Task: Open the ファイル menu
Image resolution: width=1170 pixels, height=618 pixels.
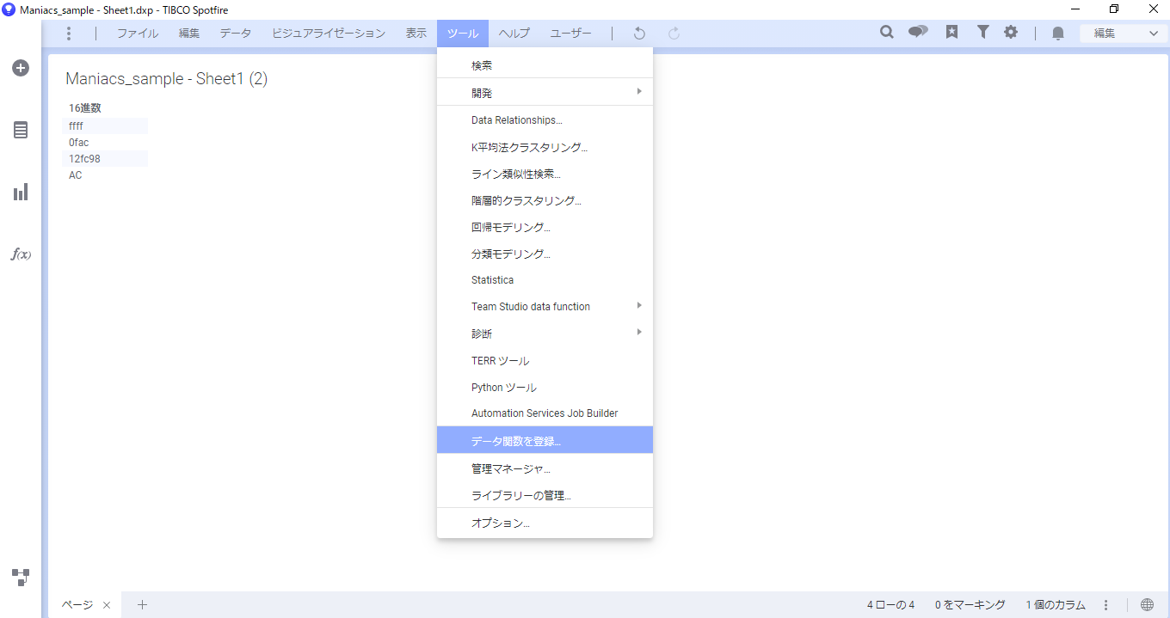Action: [x=138, y=34]
